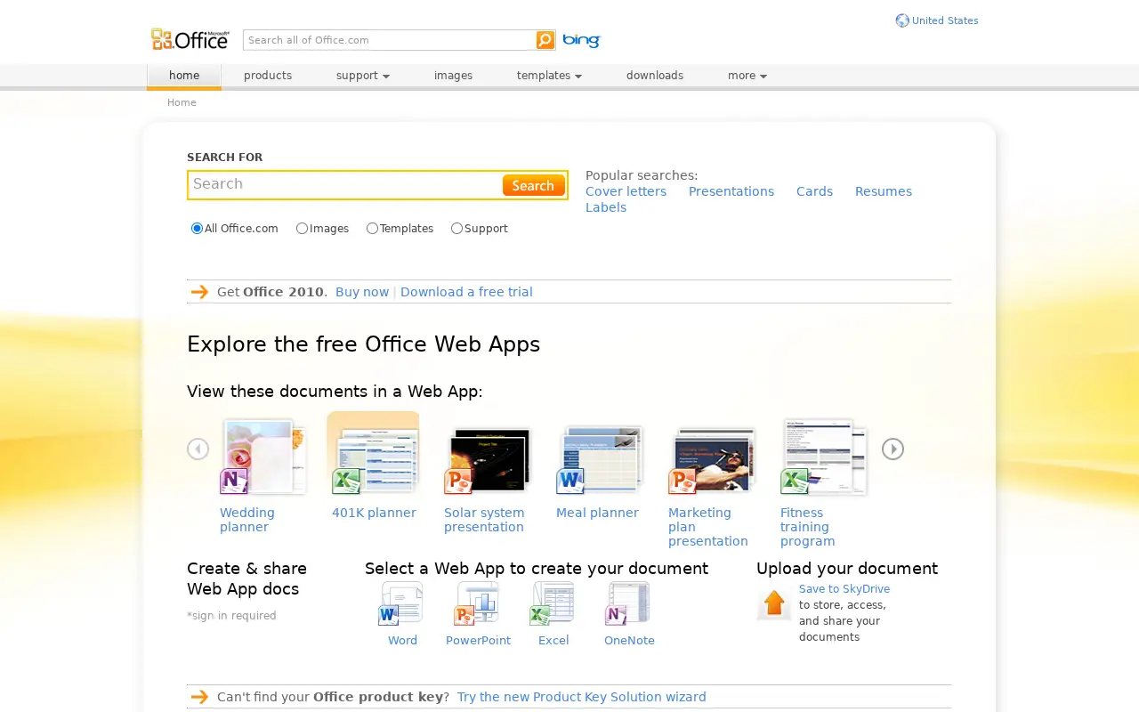Click Download a free trial link
1139x712 pixels.
point(466,292)
